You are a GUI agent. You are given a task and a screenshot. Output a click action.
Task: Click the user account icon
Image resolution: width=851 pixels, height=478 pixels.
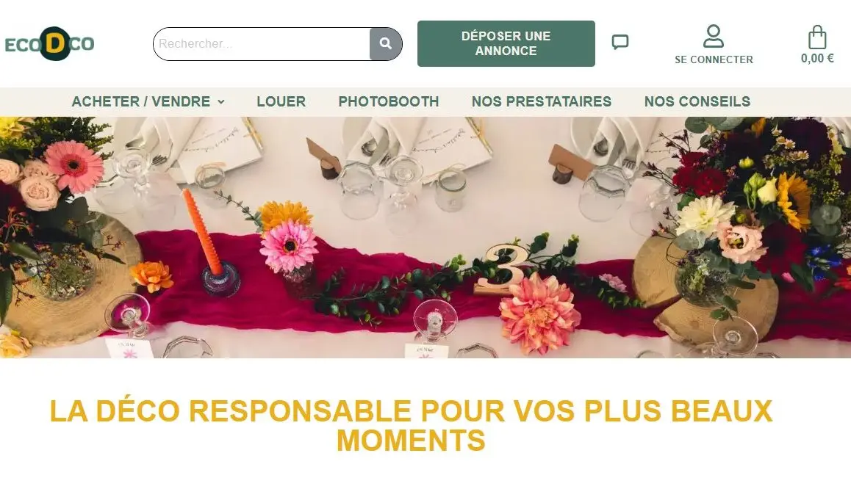[713, 37]
